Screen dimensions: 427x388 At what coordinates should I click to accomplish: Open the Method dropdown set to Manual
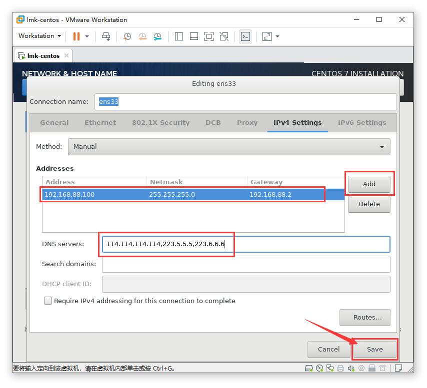(x=229, y=147)
